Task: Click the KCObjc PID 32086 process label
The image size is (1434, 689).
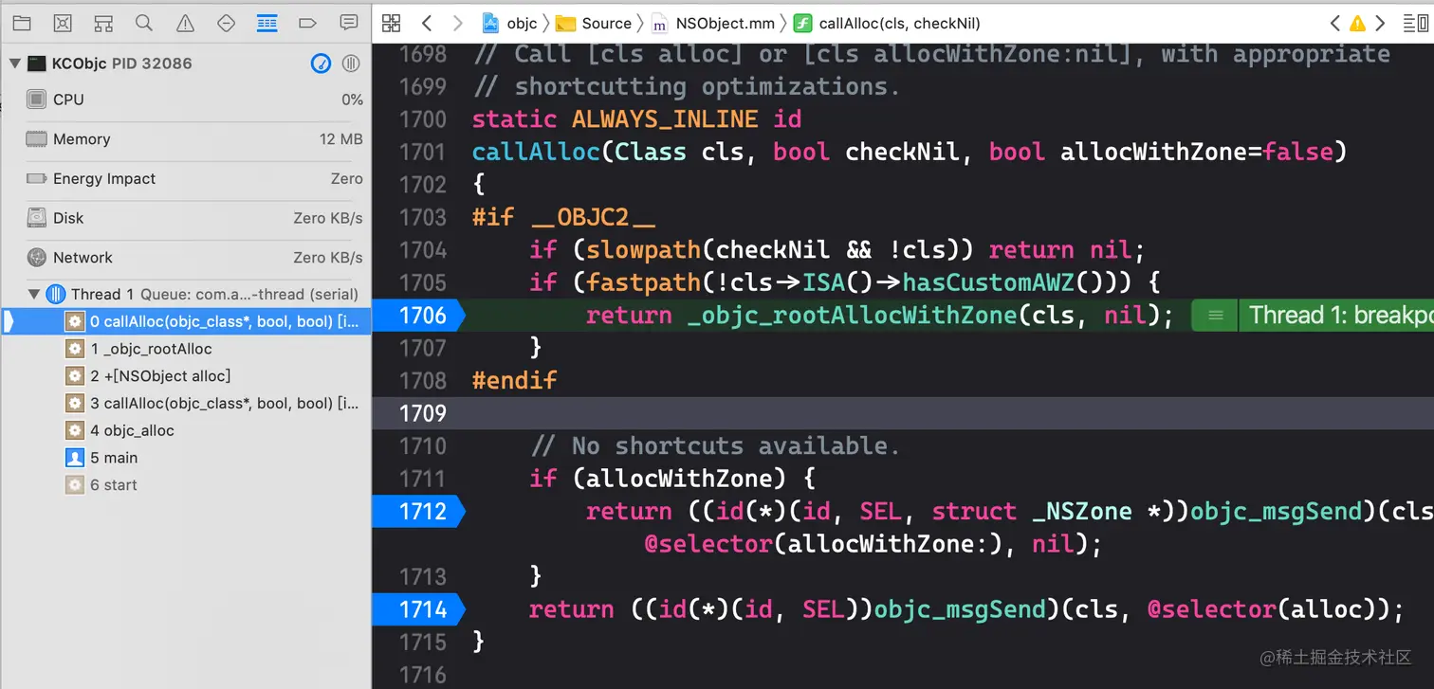Action: 122,63
